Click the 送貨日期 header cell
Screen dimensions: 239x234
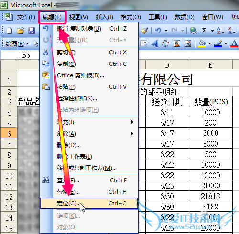pos(167,101)
